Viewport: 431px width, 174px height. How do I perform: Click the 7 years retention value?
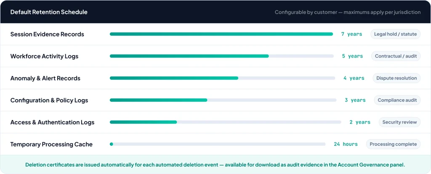[x=351, y=34]
